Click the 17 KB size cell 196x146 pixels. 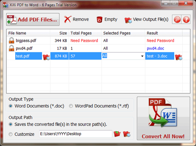(62, 48)
